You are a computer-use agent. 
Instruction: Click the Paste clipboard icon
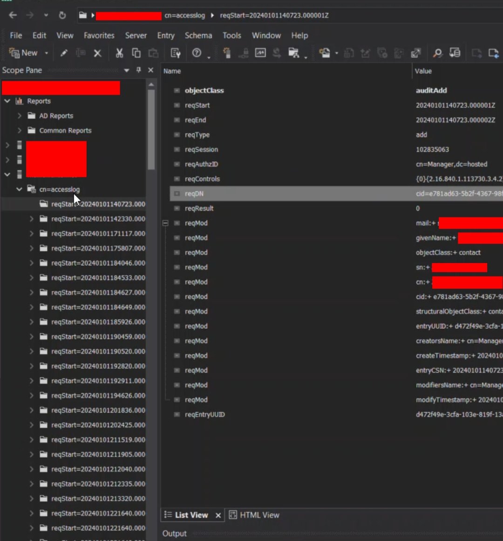[153, 53]
